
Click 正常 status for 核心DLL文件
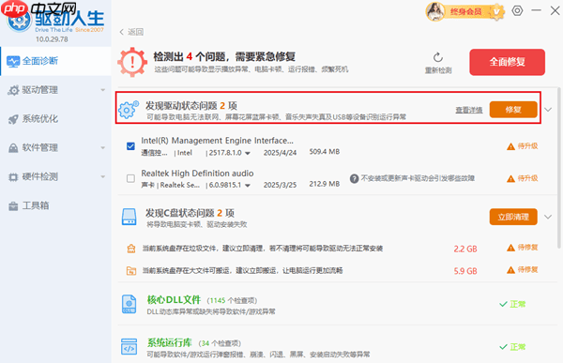click(x=512, y=305)
